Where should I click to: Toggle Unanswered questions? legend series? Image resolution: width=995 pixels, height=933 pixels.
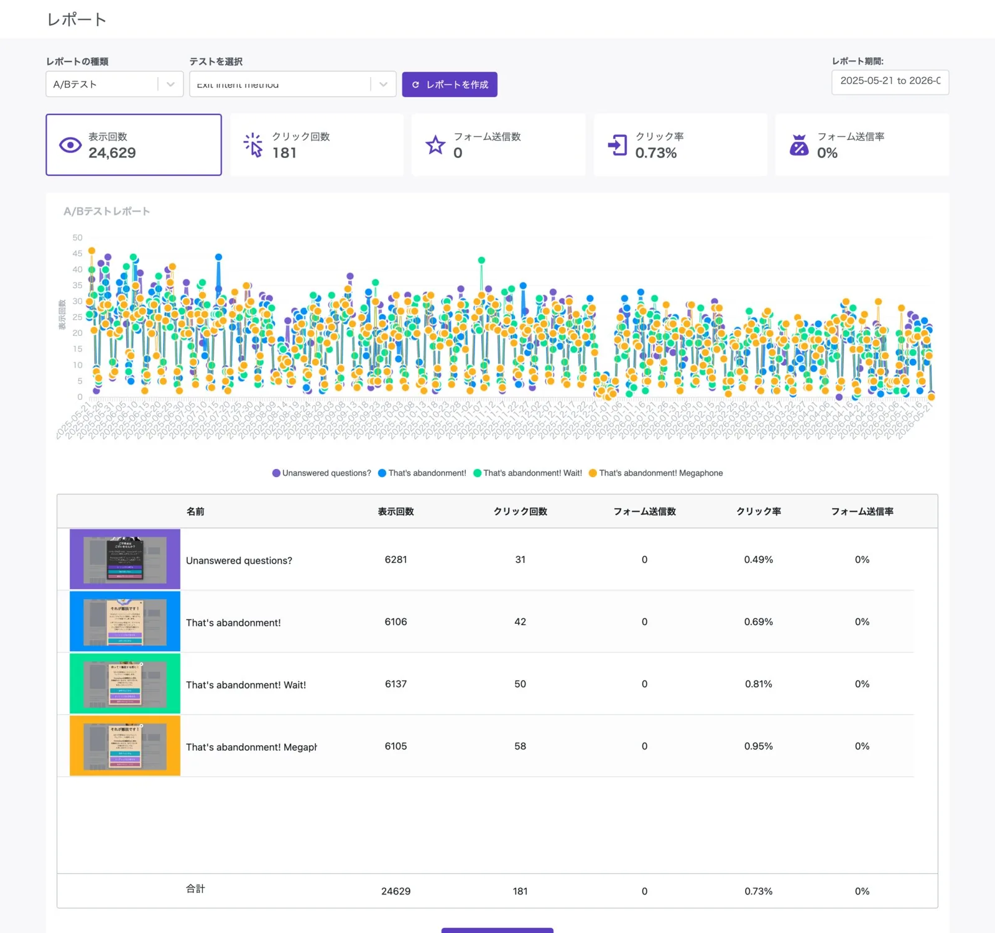click(322, 473)
